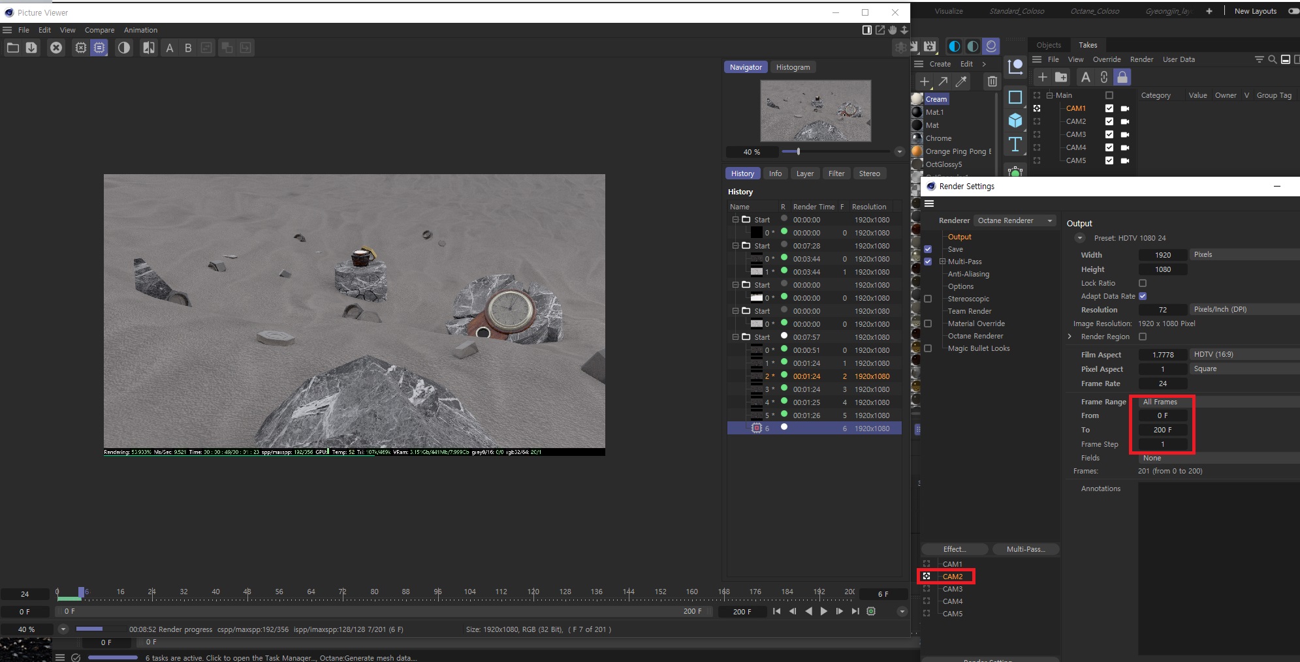The height and width of the screenshot is (662, 1300).
Task: Open the HDTV (16:9) film aspect dropdown
Action: [x=1244, y=354]
